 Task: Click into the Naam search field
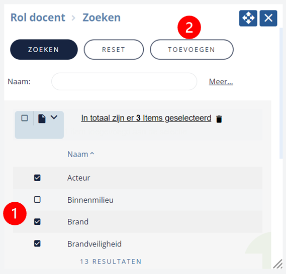[x=124, y=82]
